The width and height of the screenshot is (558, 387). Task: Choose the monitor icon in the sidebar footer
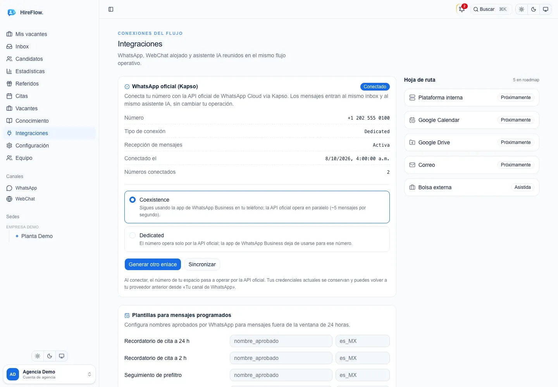pos(62,356)
